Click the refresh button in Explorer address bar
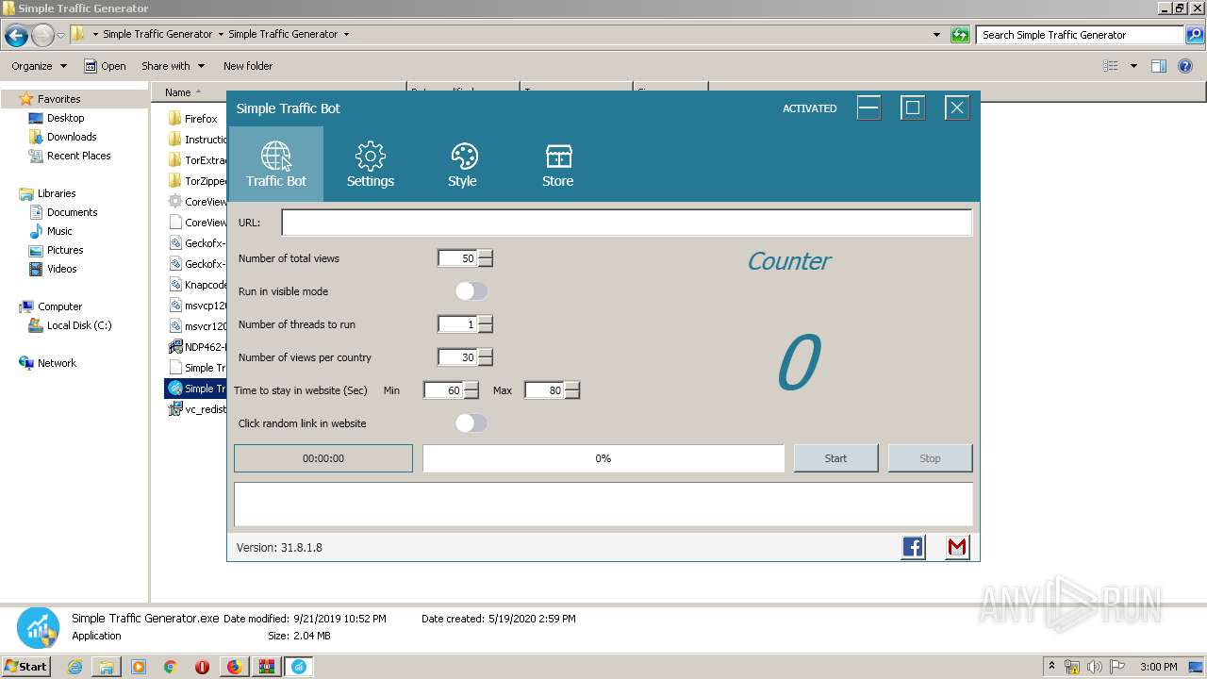The image size is (1207, 679). [960, 35]
